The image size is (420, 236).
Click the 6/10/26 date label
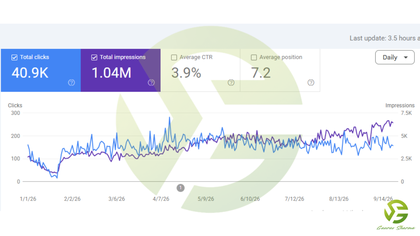(250, 199)
